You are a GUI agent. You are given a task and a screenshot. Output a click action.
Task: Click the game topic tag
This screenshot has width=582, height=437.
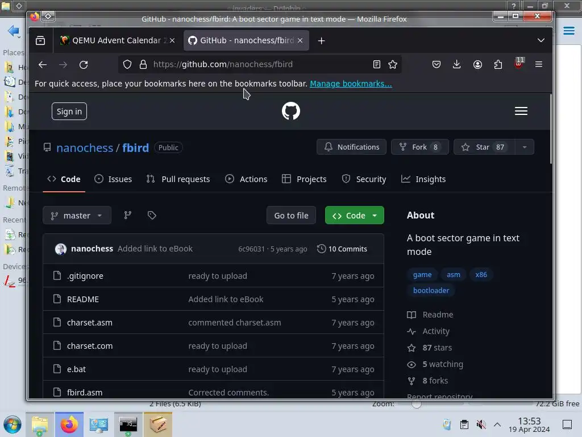pyautogui.click(x=422, y=275)
